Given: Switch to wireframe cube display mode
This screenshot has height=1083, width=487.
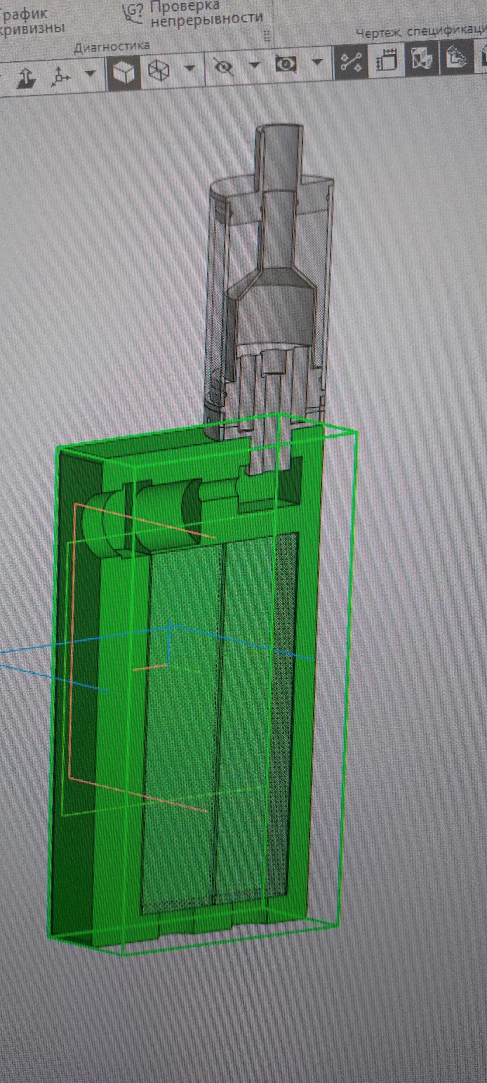Looking at the screenshot, I should 159,70.
